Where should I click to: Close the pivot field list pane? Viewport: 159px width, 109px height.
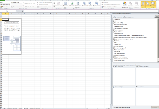point(158,13)
